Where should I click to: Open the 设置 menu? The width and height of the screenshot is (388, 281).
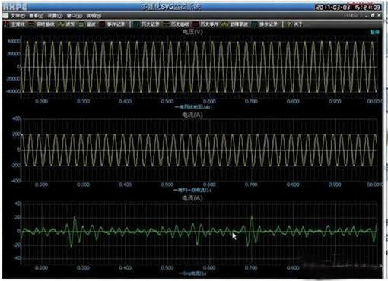(x=55, y=16)
